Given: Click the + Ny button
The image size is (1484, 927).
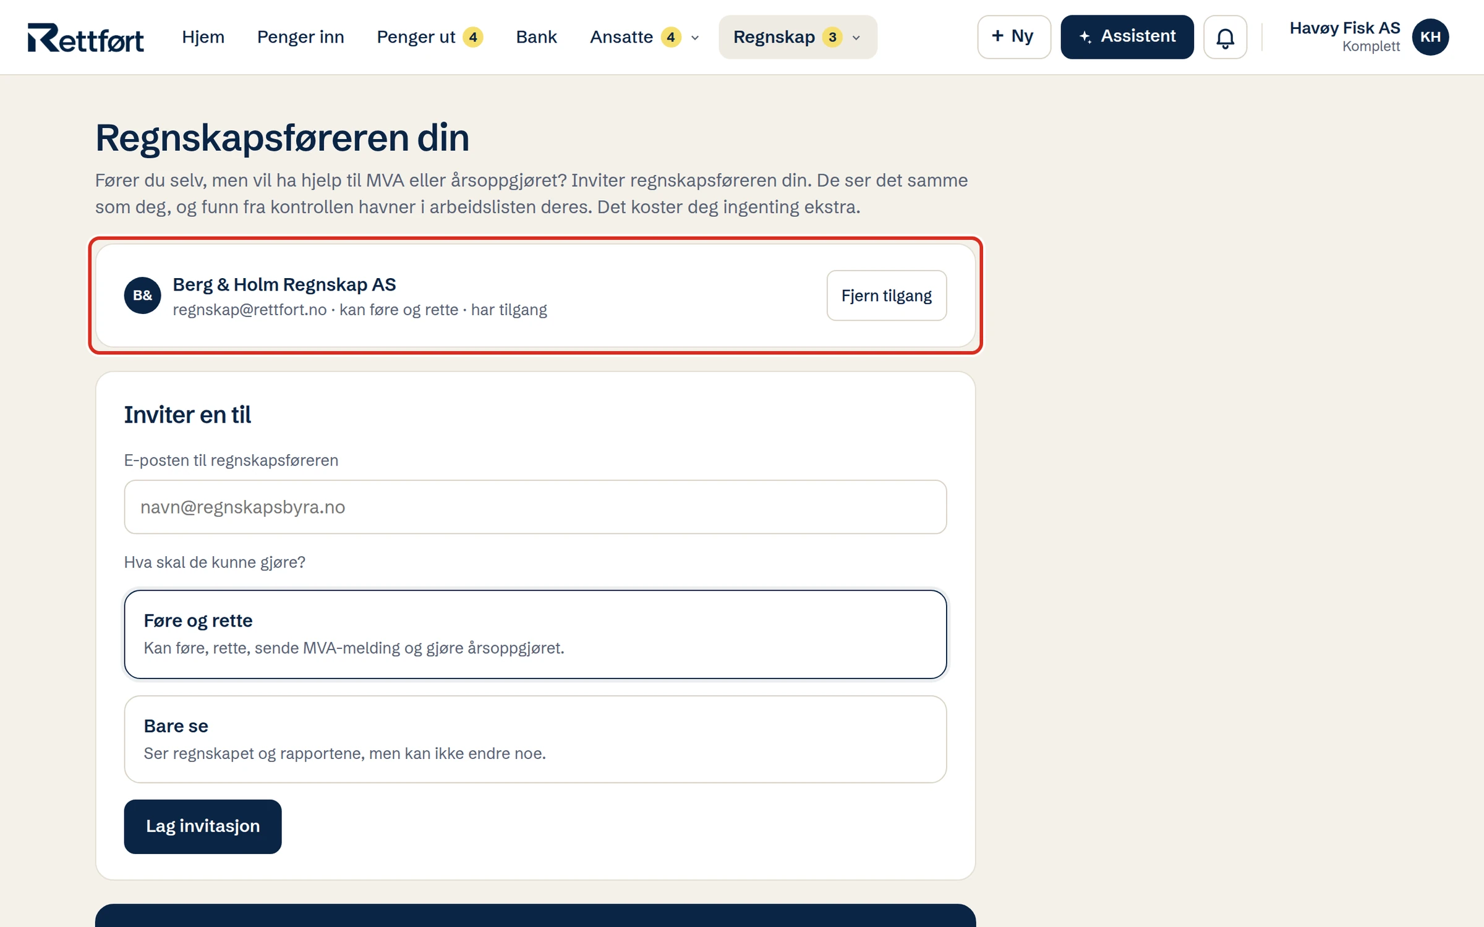Looking at the screenshot, I should [1013, 37].
